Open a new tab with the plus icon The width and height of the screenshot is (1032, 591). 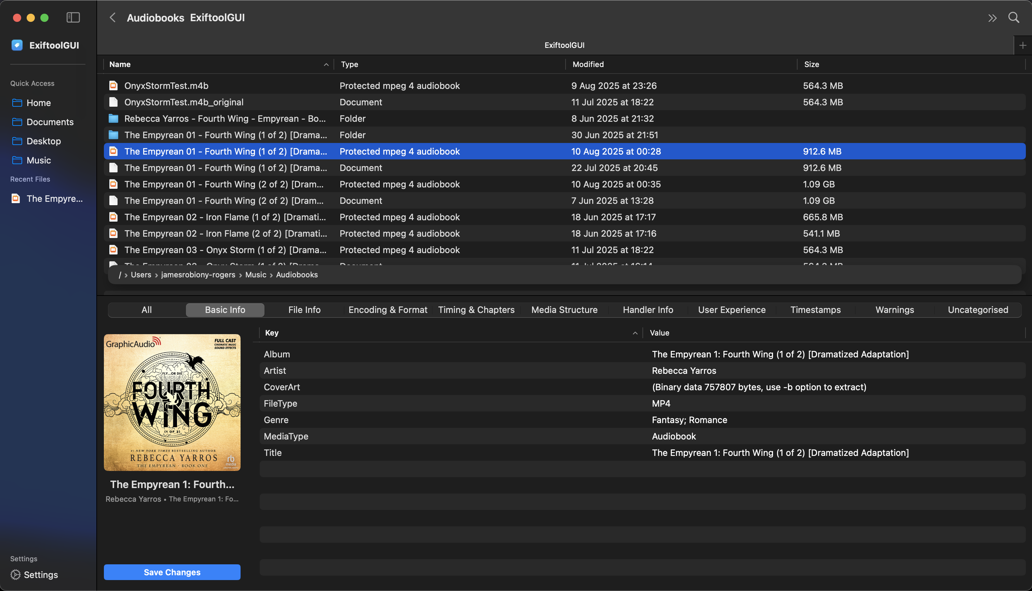pos(1022,45)
